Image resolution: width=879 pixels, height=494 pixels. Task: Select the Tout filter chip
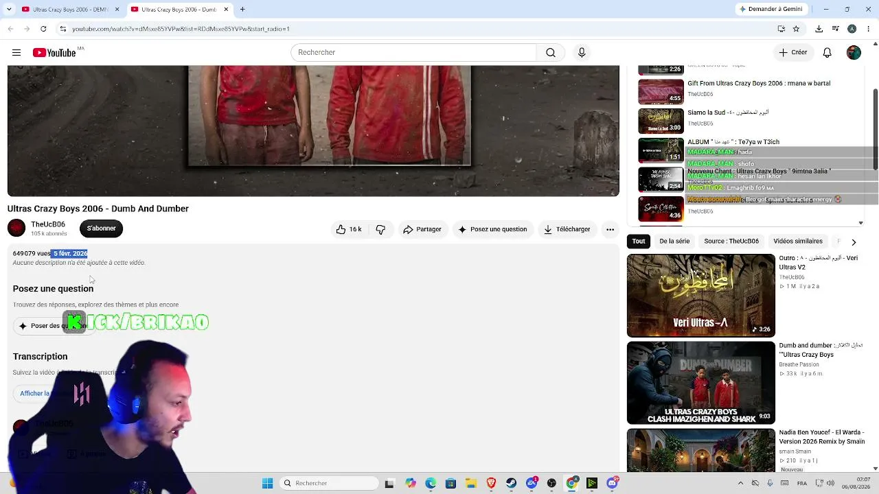click(x=639, y=242)
